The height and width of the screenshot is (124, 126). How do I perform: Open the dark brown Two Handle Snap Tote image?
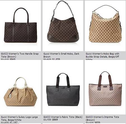(x=20, y=25)
